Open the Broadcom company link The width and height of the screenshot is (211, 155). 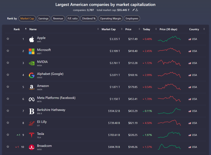44,146
